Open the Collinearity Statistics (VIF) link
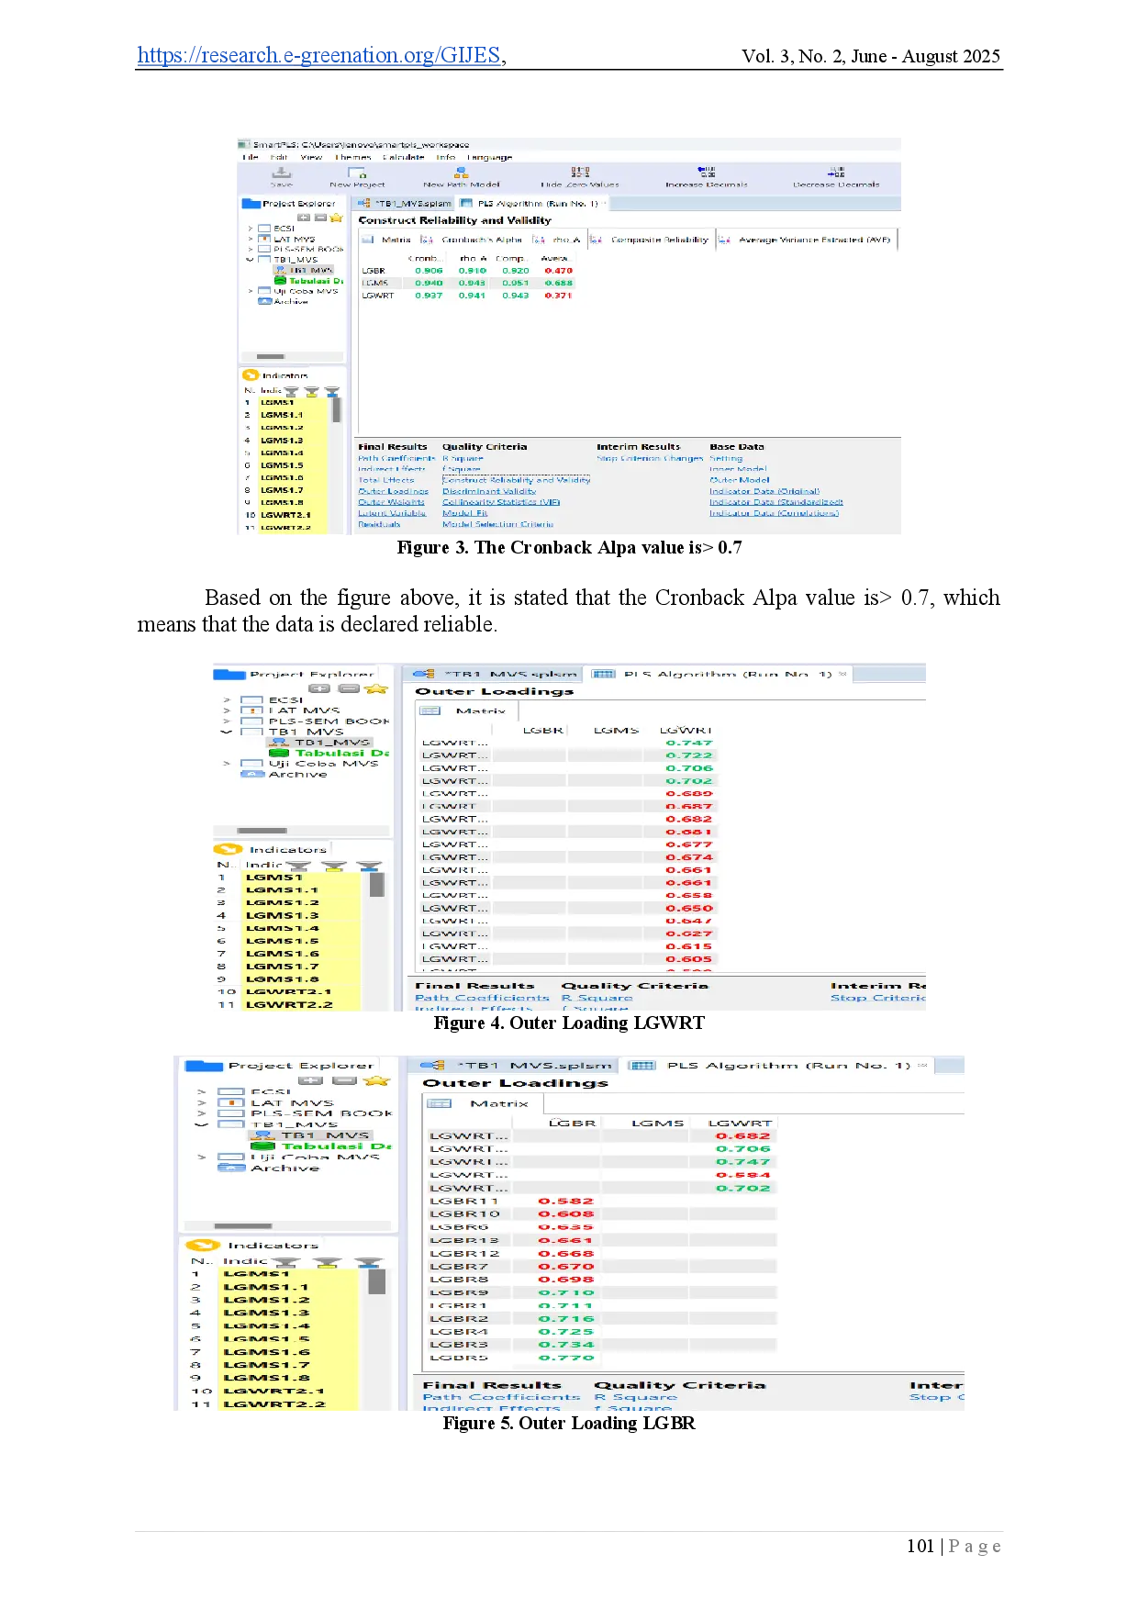1138x1610 pixels. tap(500, 502)
